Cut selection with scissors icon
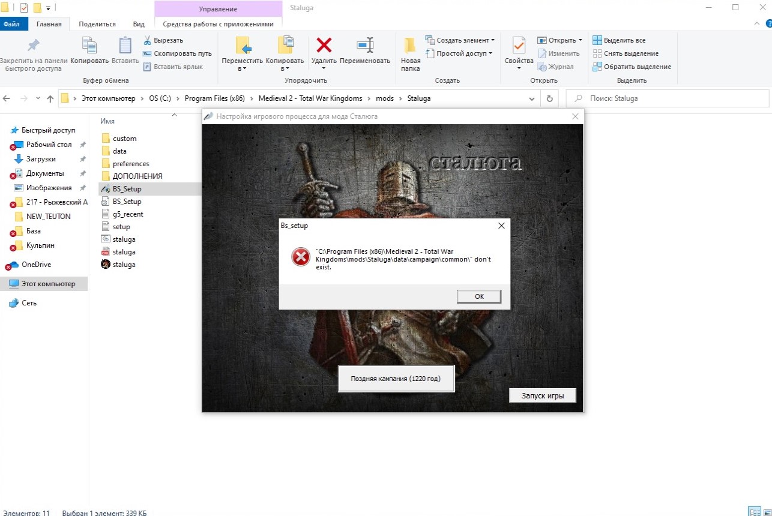The height and width of the screenshot is (516, 772). pyautogui.click(x=147, y=40)
